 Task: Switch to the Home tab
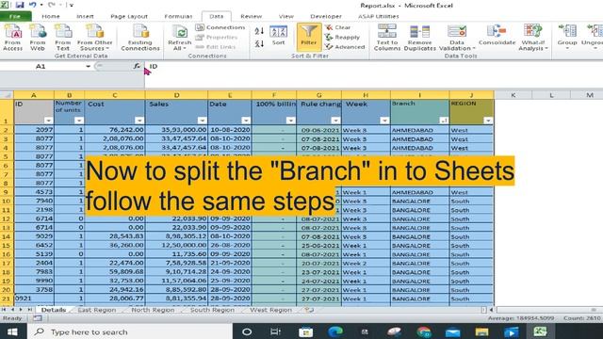51,16
